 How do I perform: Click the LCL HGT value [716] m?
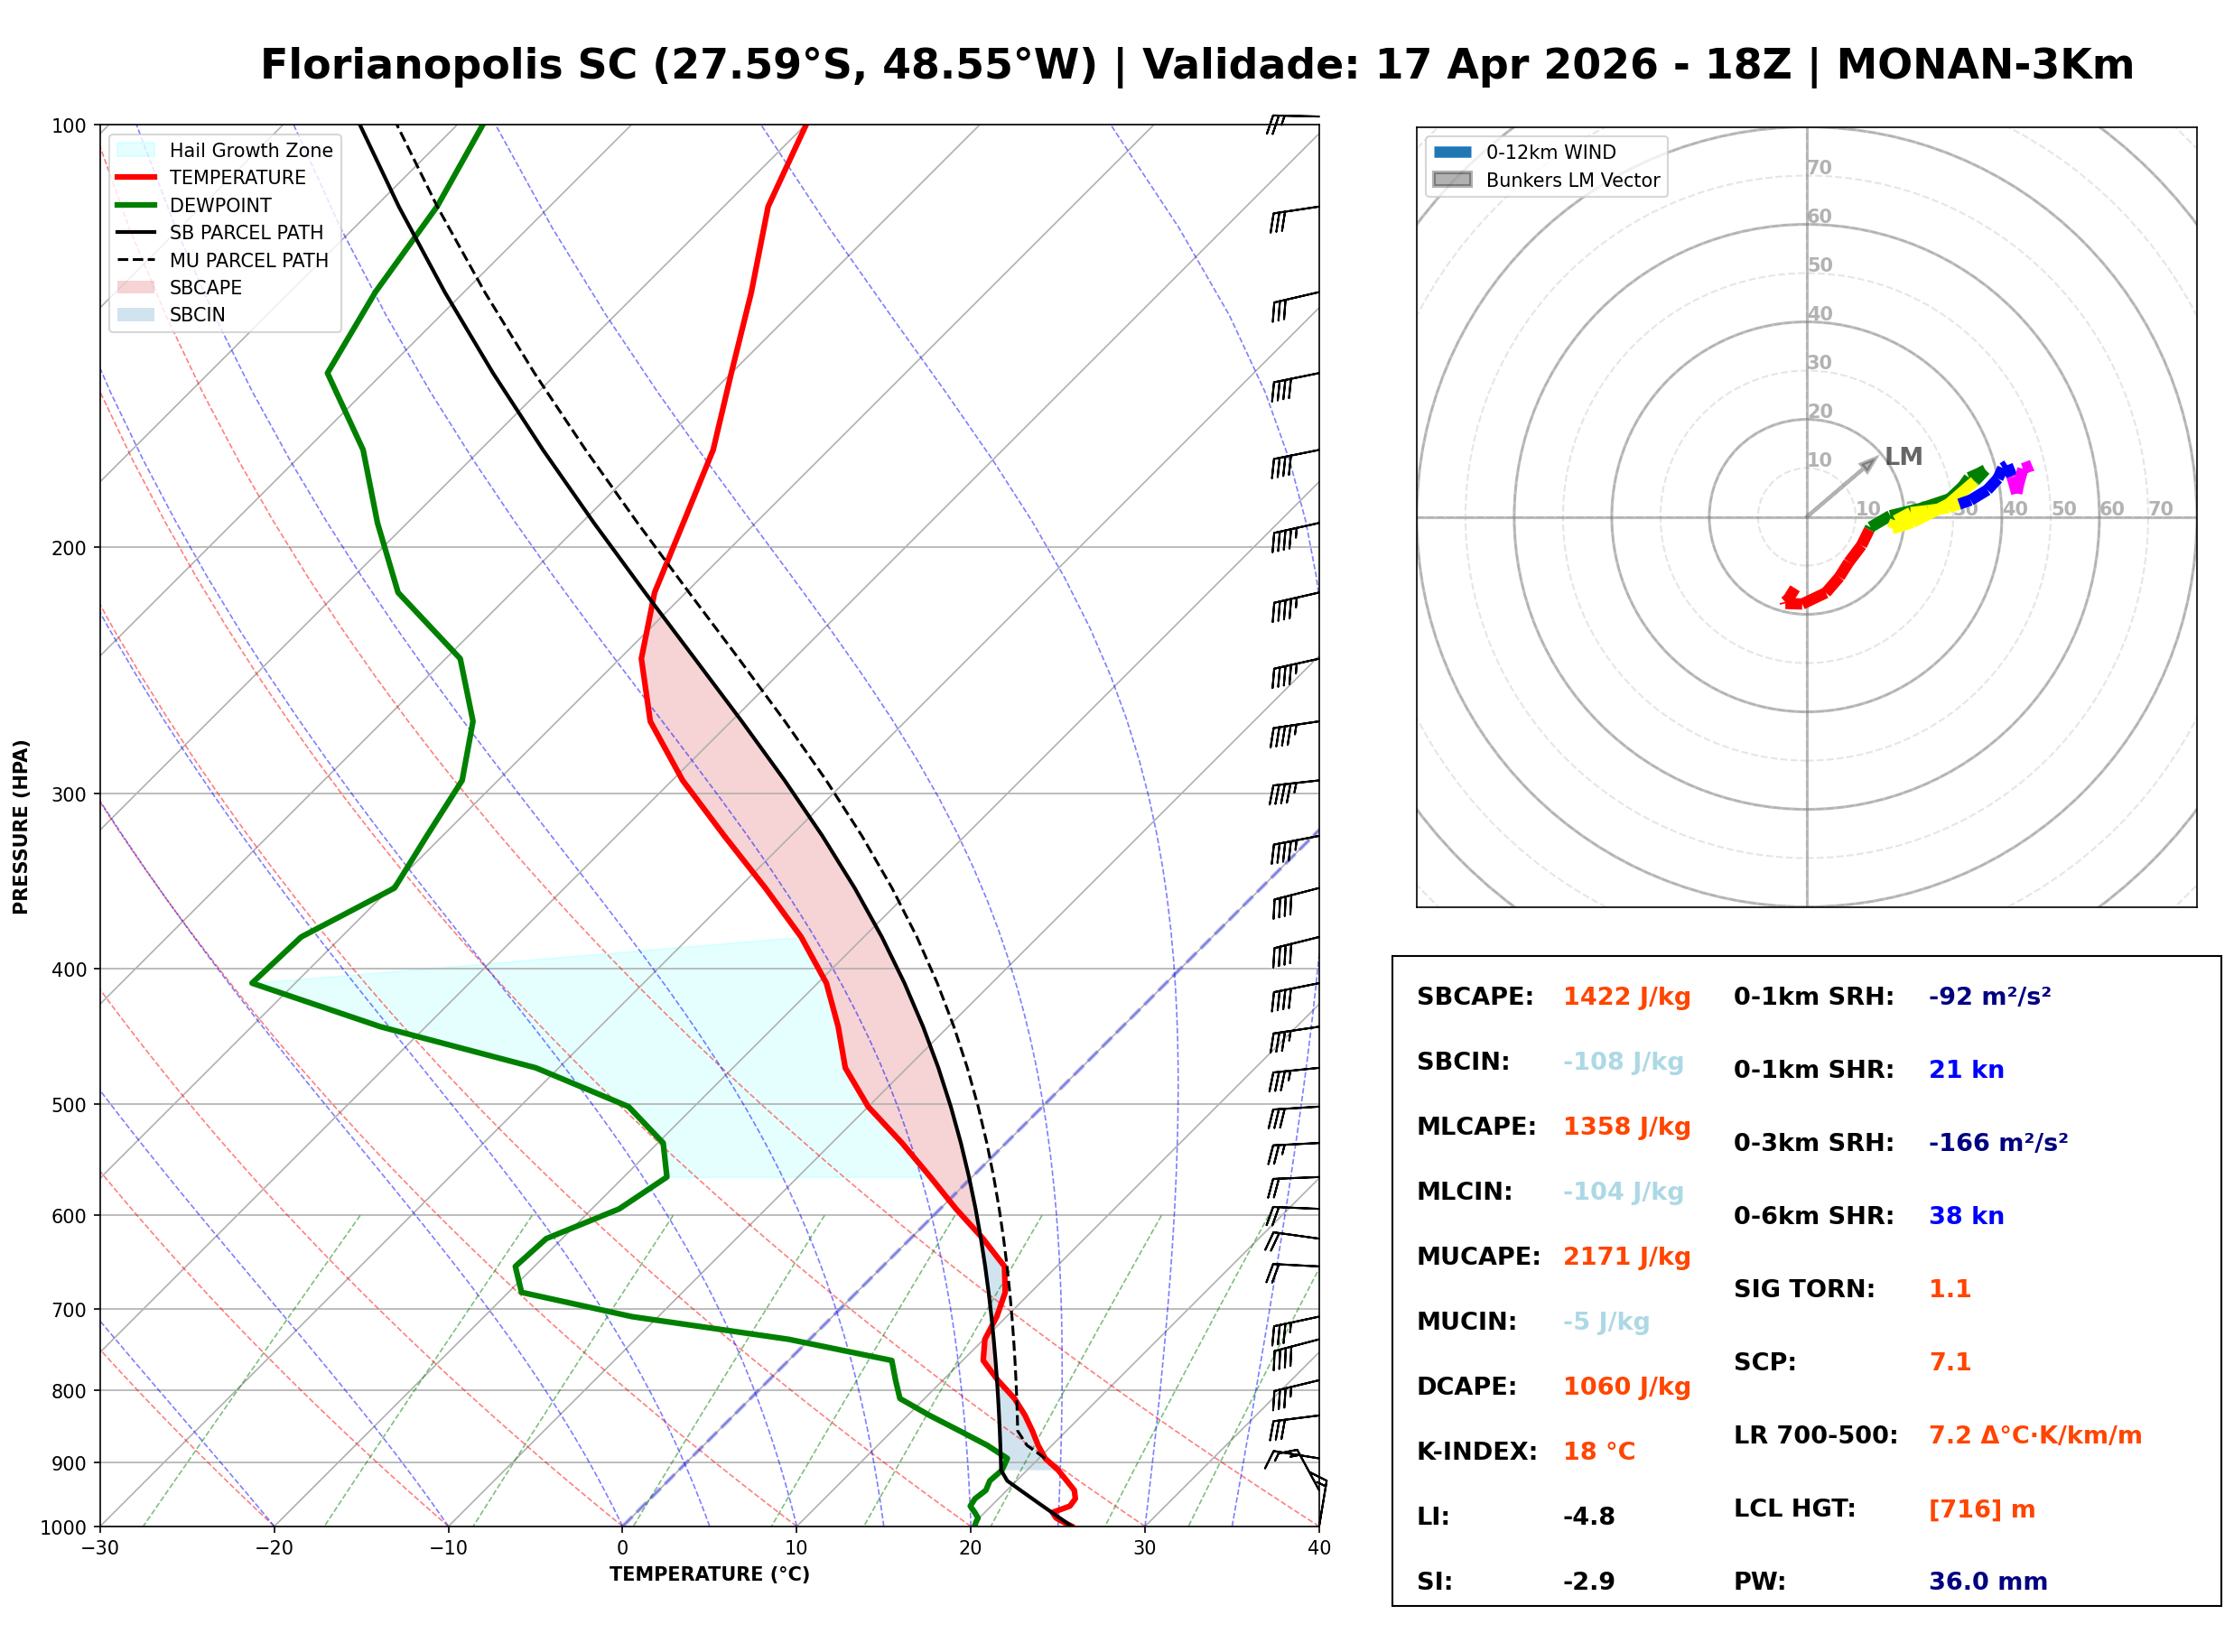click(x=1982, y=1509)
